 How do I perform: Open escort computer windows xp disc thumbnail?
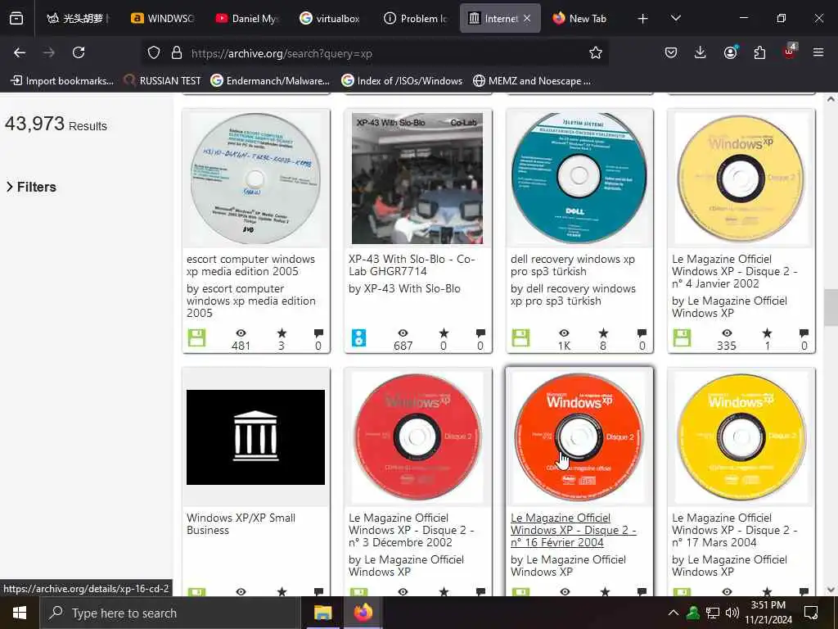point(255,178)
